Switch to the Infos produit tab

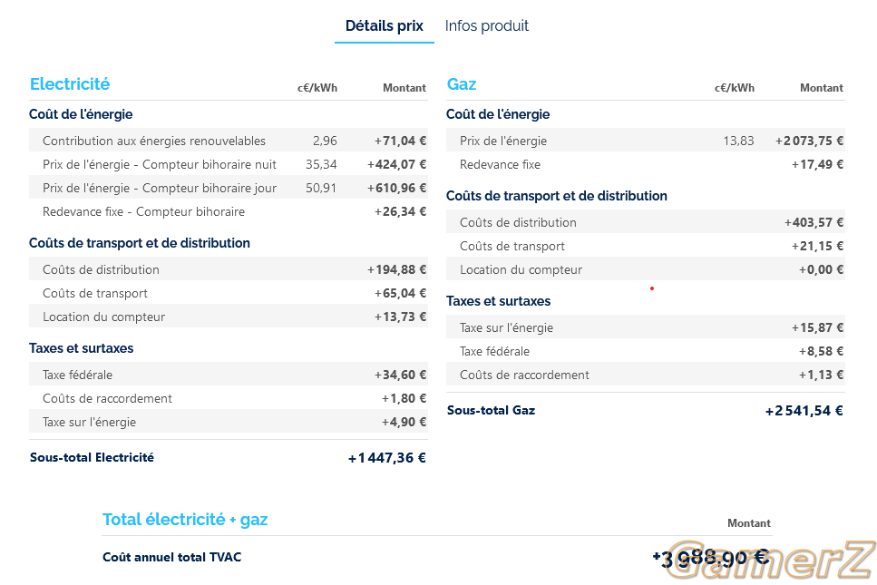coord(487,25)
